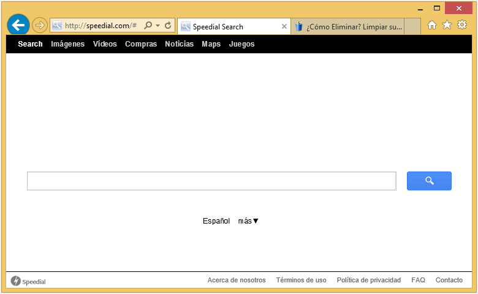Focus the main search text box

211,181
